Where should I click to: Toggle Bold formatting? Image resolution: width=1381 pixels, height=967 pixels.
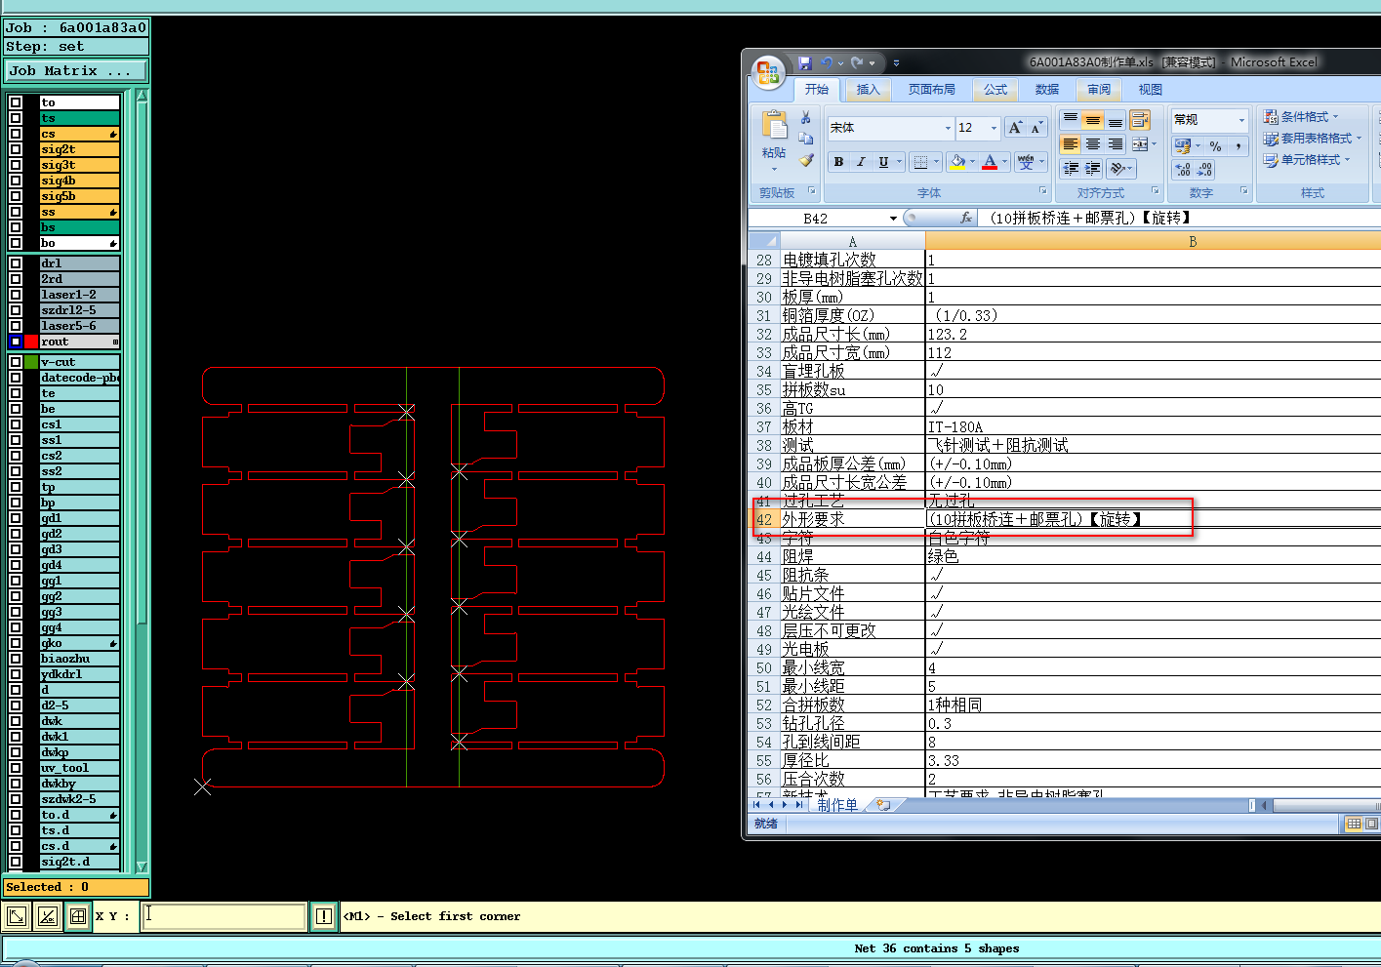point(838,162)
